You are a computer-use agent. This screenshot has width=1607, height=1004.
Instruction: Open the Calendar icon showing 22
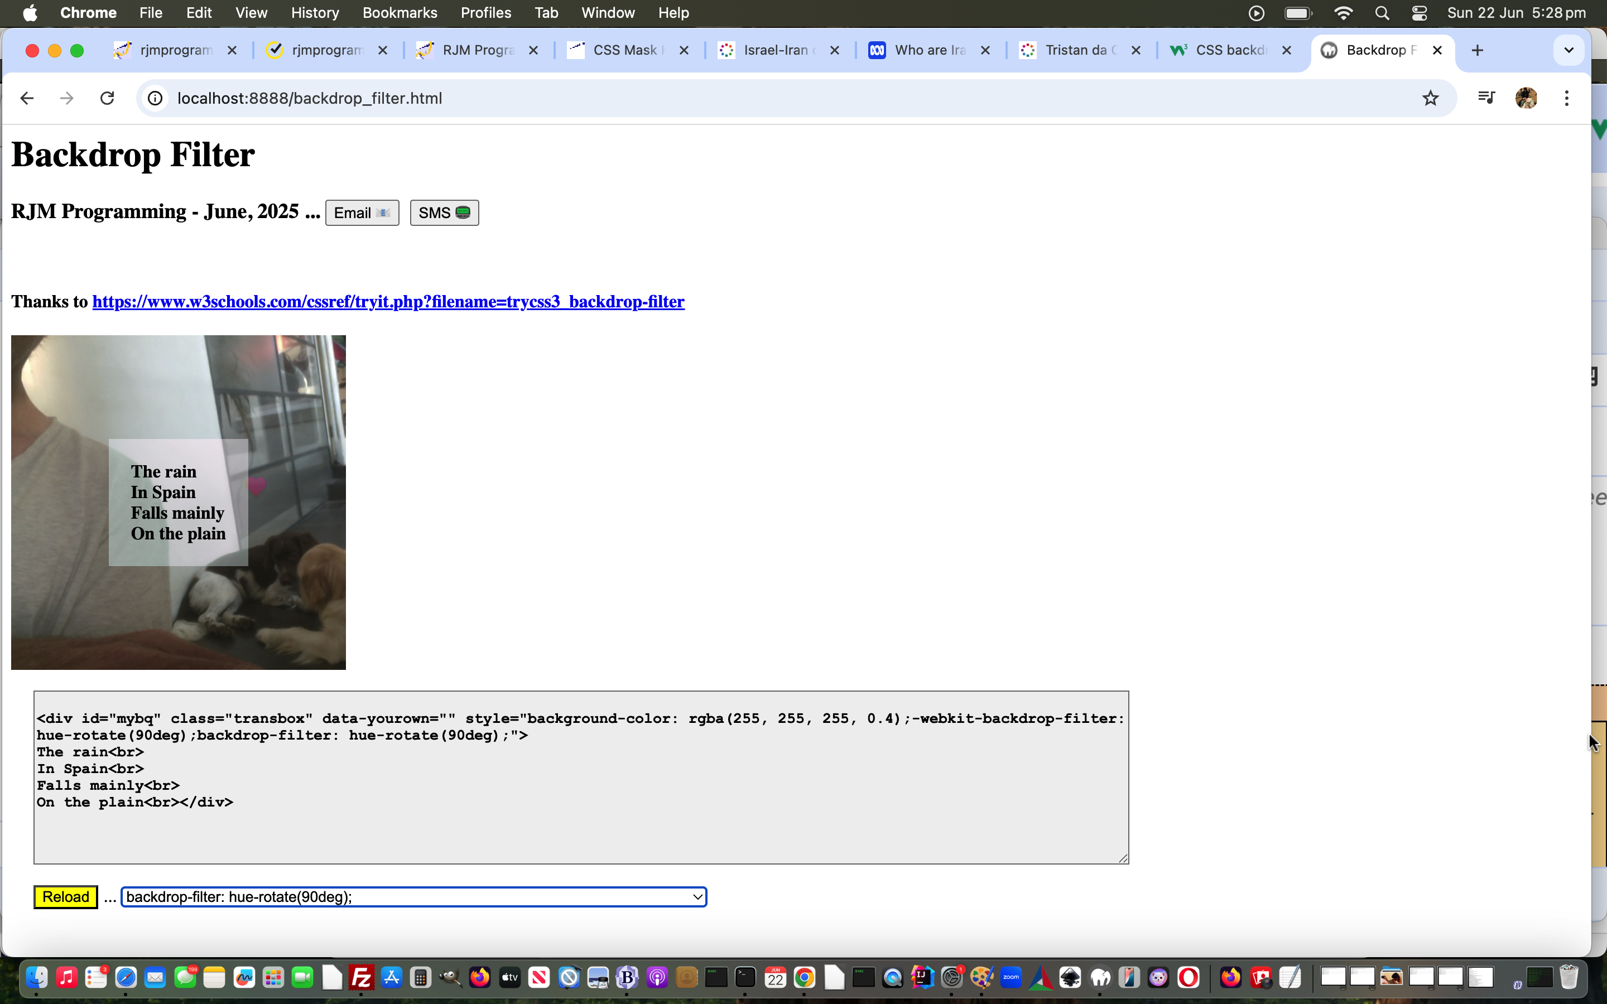tap(775, 977)
